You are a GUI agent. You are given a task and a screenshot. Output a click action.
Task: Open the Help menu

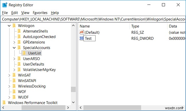[x=55, y=13]
